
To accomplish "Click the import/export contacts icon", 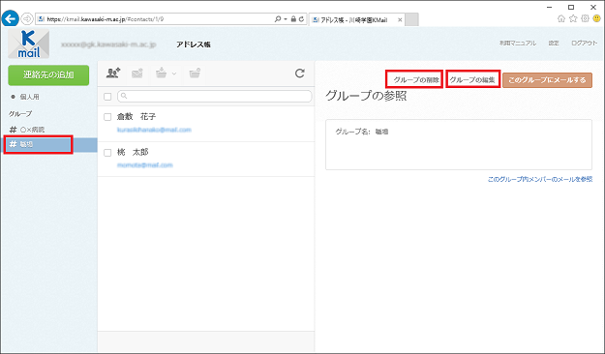I will pos(161,73).
